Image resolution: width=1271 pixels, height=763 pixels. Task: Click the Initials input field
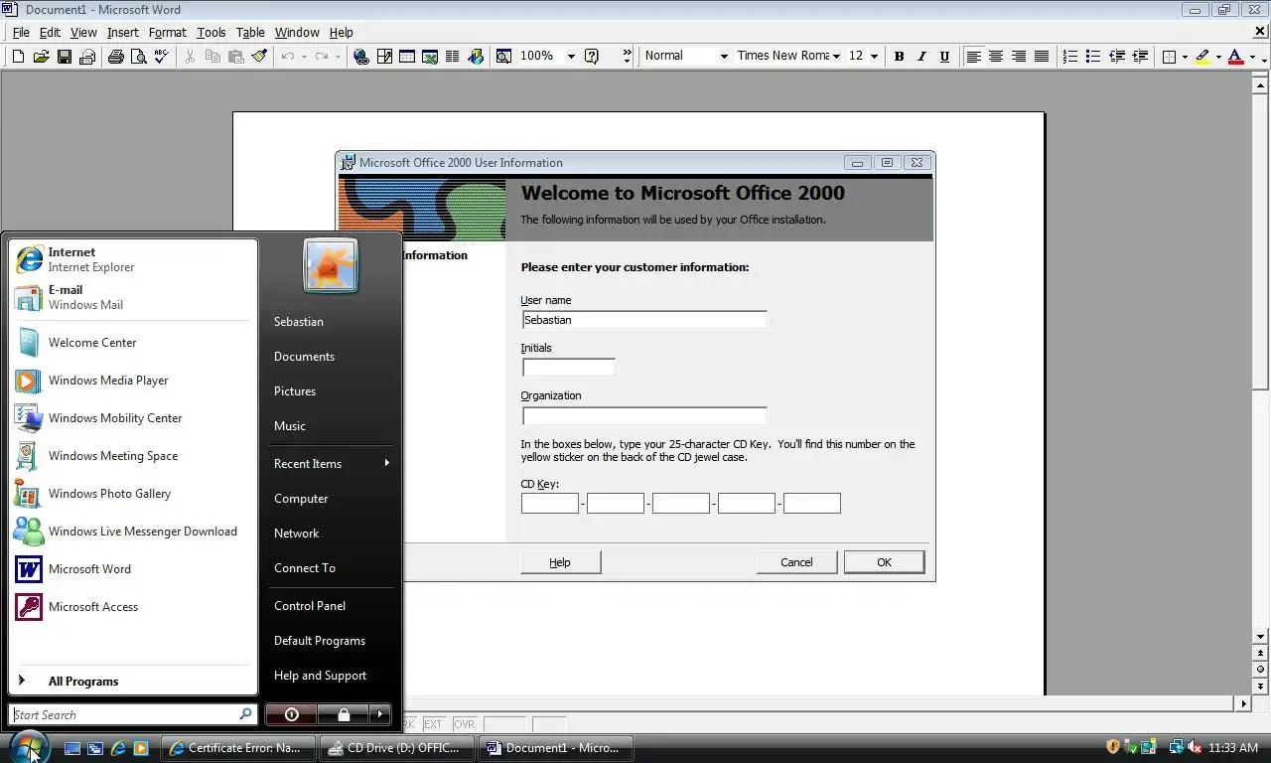tap(568, 368)
